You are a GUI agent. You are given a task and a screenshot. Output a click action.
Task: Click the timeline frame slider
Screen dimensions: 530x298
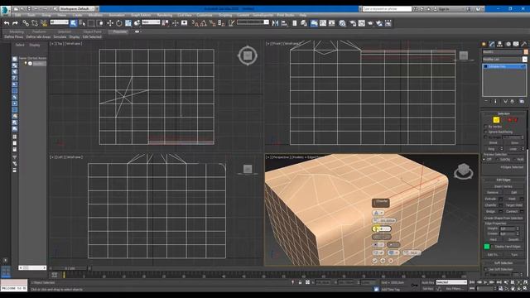pos(70,268)
